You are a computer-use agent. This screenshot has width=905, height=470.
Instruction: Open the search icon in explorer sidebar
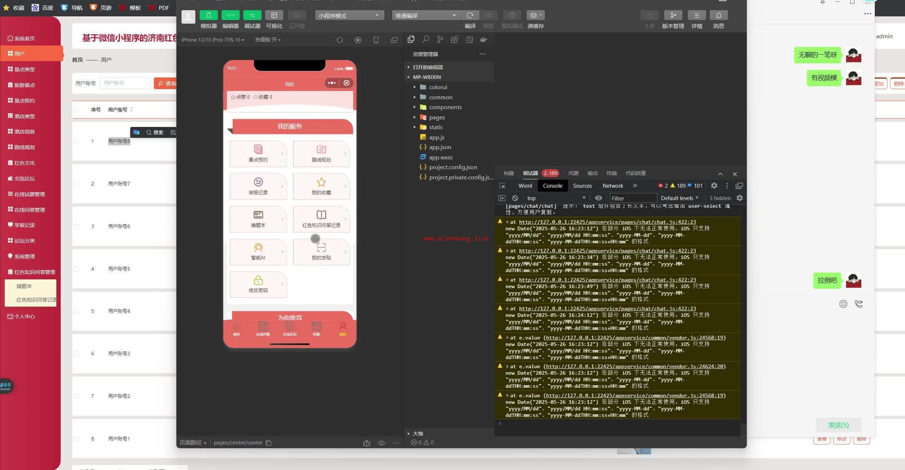click(x=426, y=39)
